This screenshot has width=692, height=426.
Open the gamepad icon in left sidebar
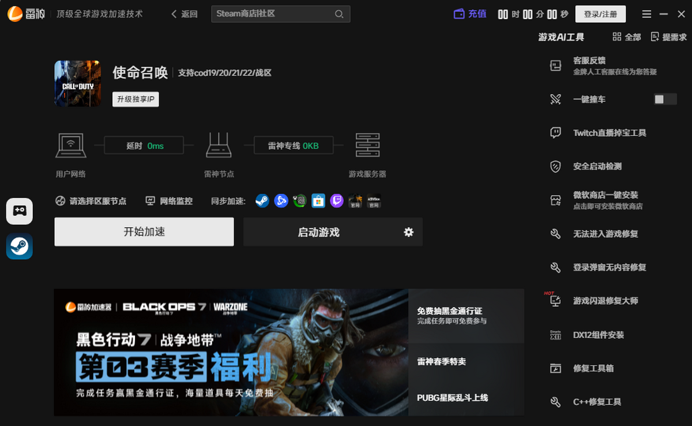click(20, 211)
